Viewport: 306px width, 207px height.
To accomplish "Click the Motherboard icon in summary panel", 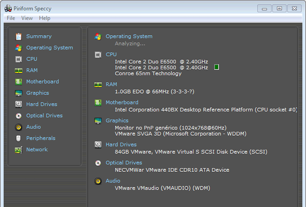I will point(98,103).
